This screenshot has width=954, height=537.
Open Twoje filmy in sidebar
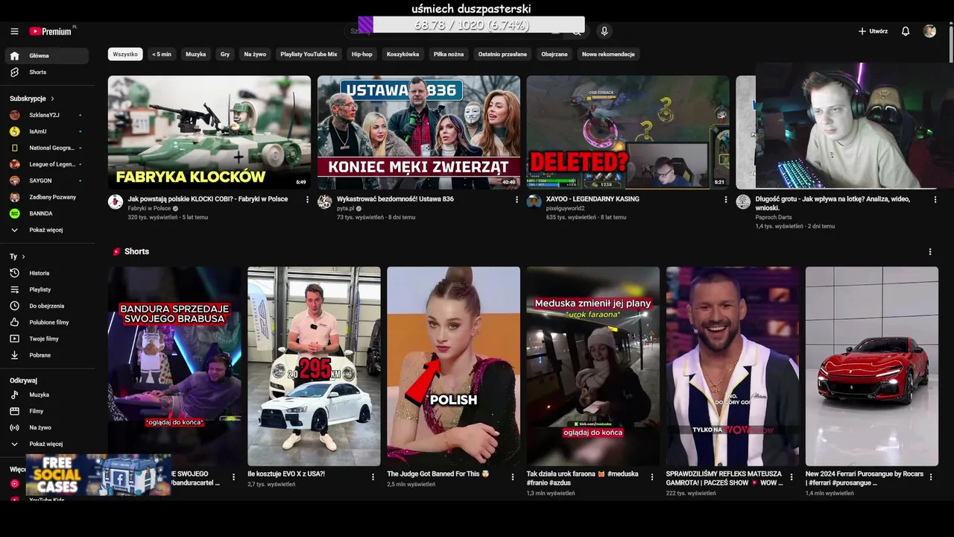click(x=47, y=339)
